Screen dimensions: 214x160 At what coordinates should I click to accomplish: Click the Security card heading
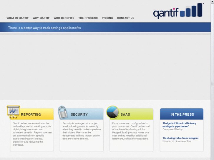(79, 114)
